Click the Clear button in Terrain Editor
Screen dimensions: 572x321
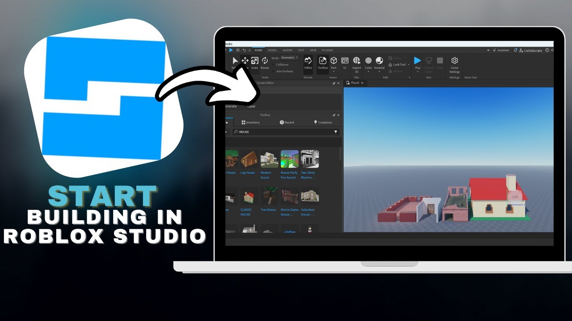pos(252,107)
